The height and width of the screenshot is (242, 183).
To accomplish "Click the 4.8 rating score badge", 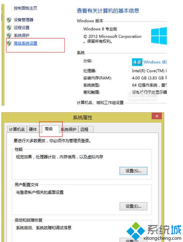I will [x=137, y=62].
